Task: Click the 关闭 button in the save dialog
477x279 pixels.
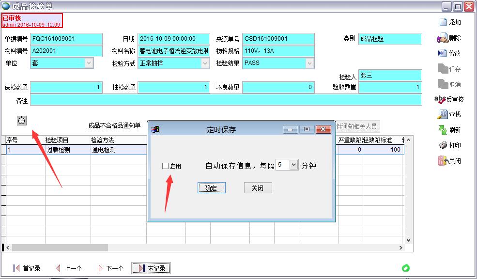Action: click(x=257, y=188)
